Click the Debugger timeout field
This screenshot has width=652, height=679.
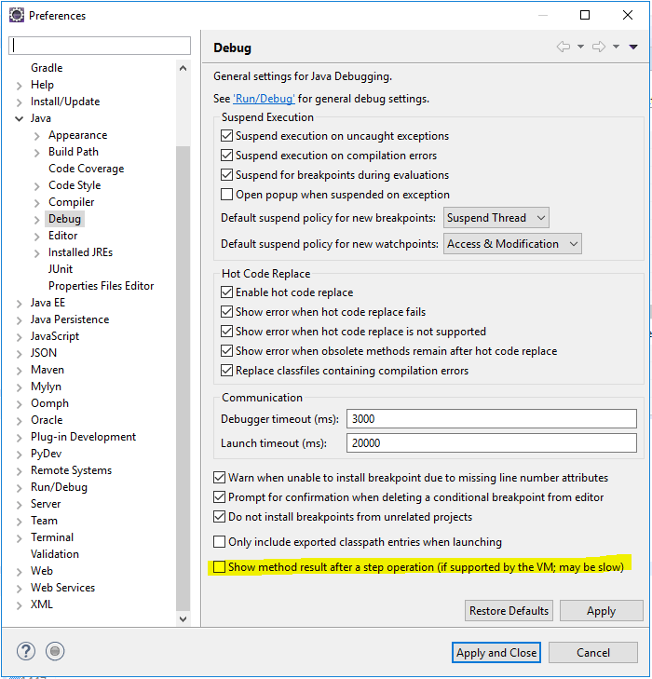click(x=492, y=419)
